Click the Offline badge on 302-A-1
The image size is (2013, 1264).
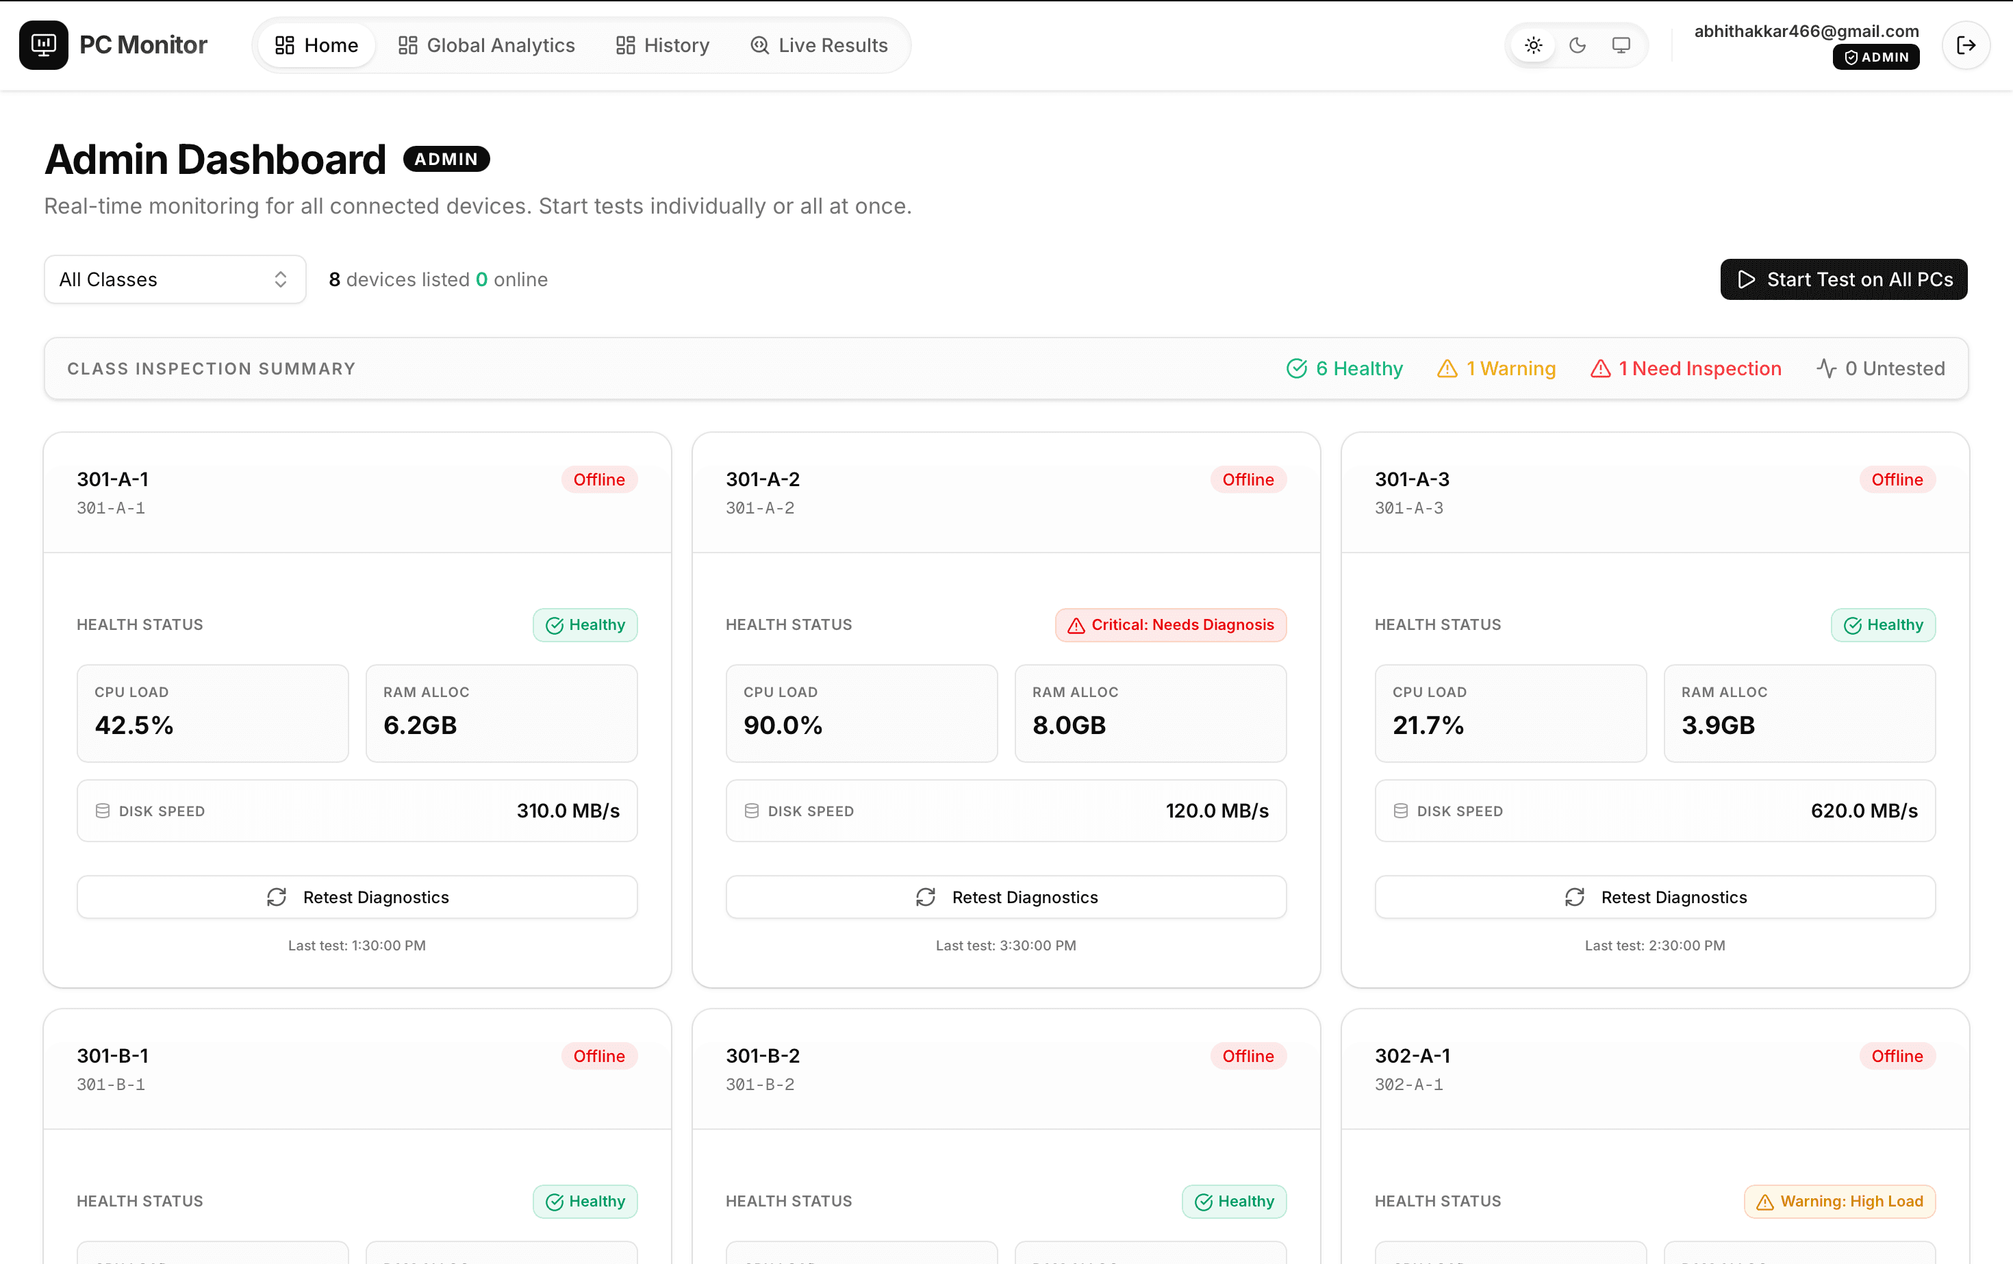1897,1056
